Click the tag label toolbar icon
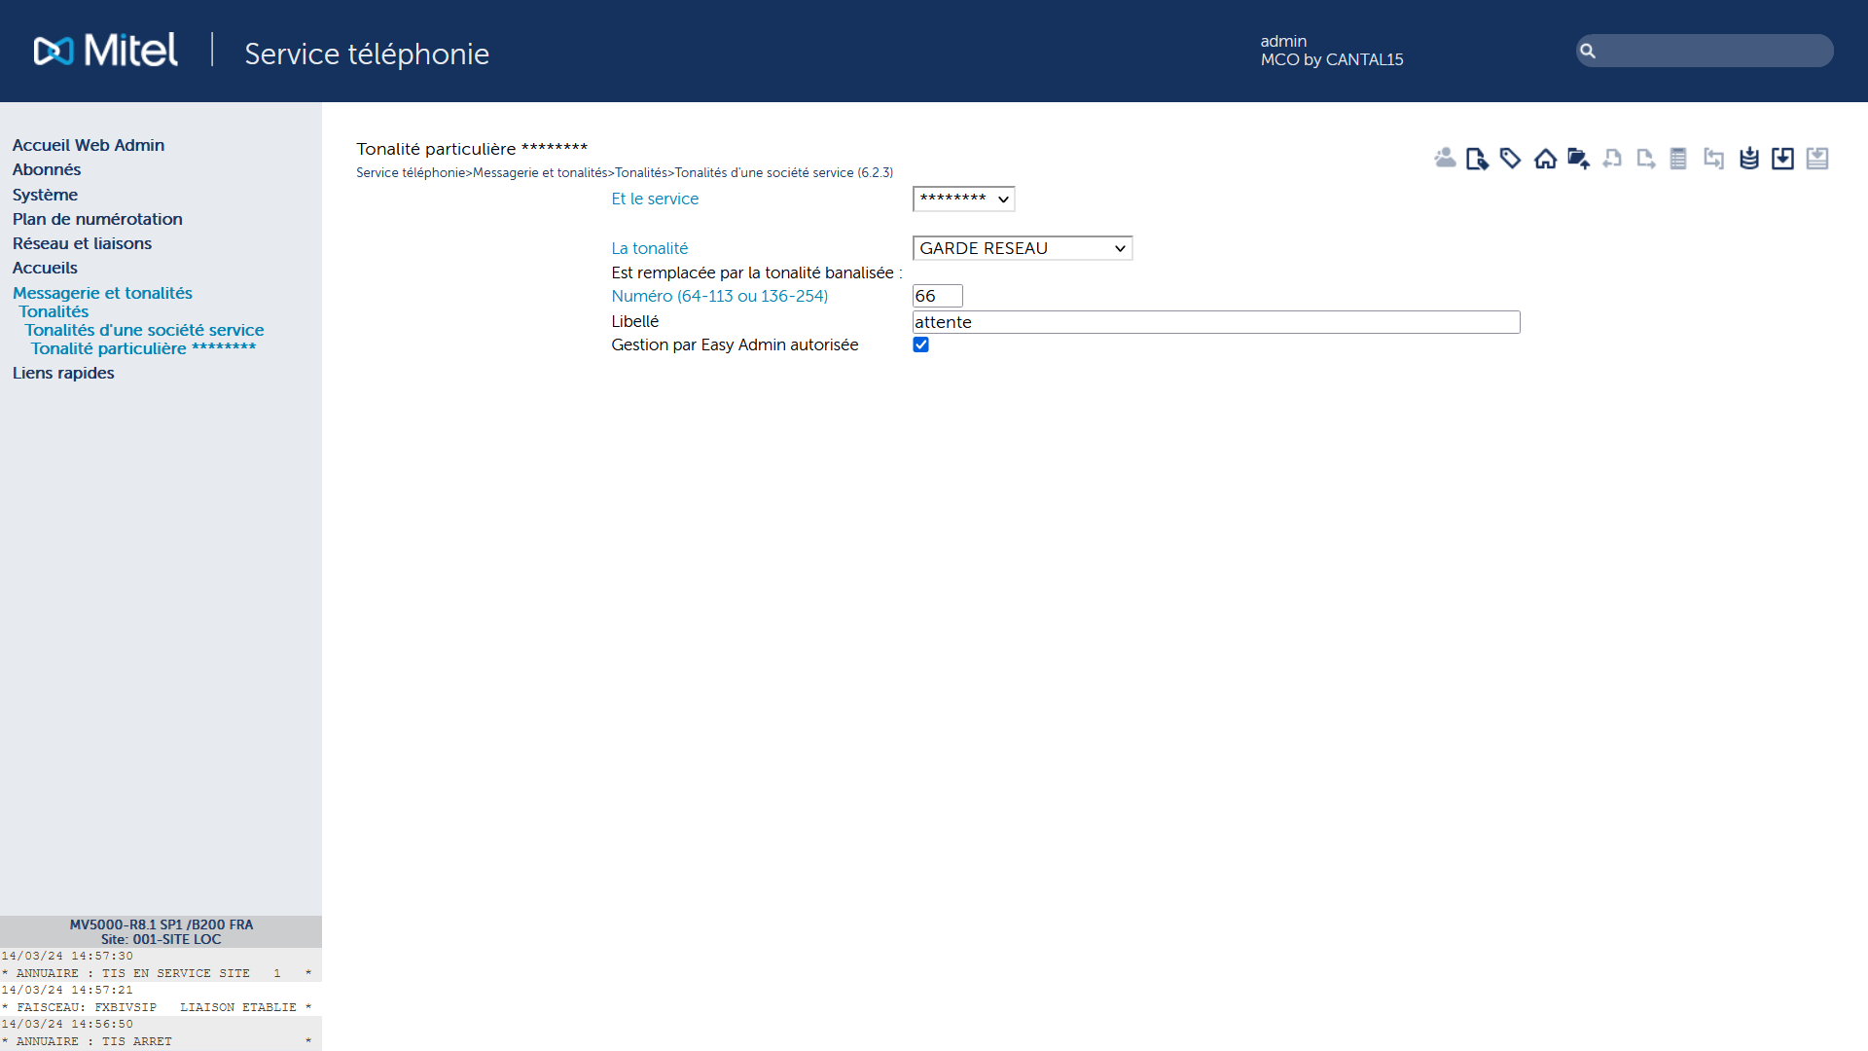 [x=1511, y=158]
